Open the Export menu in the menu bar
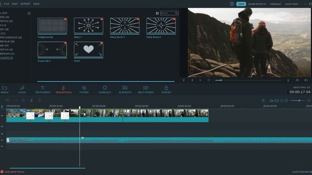The image size is (312, 175). [x=25, y=4]
